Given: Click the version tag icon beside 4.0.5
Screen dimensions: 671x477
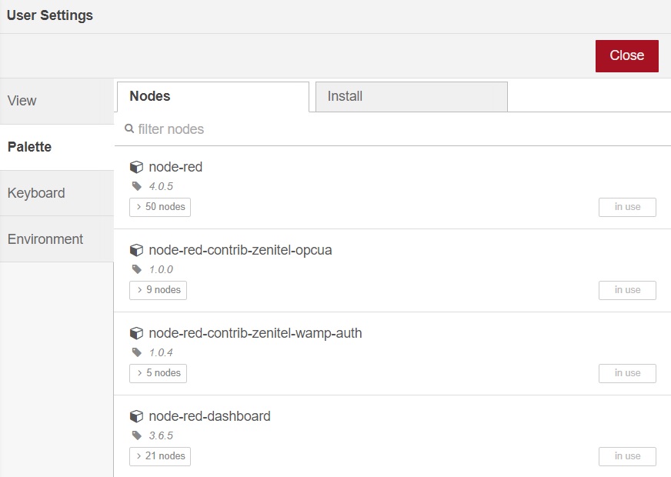Looking at the screenshot, I should tap(137, 186).
